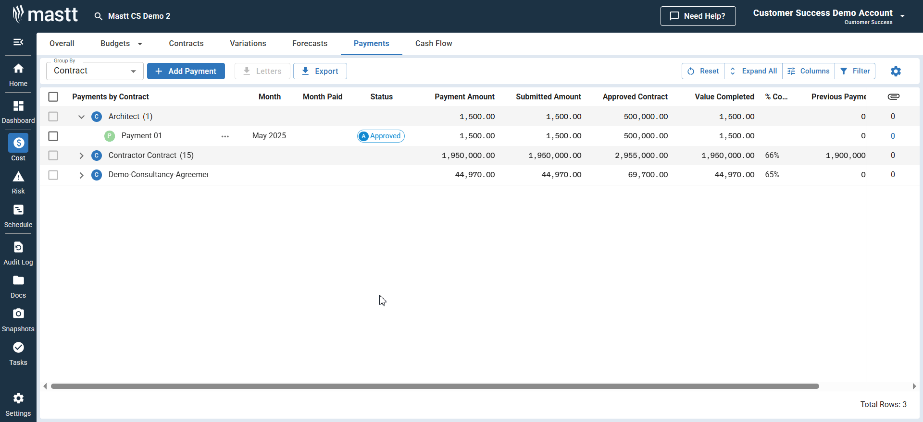Click the Contractor Contract C badge
Image resolution: width=923 pixels, height=422 pixels.
[x=97, y=156]
